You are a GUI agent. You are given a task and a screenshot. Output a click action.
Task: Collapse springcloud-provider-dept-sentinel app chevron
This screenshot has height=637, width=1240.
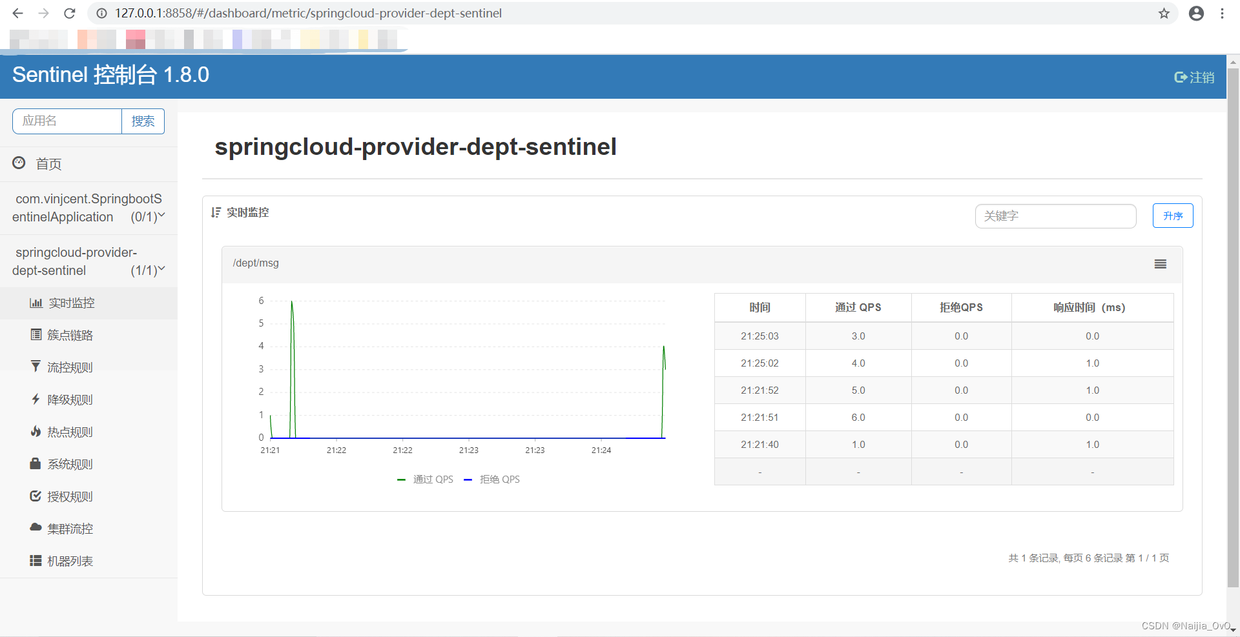click(161, 268)
